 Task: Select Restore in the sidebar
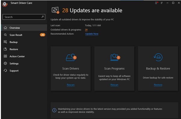click(24, 49)
